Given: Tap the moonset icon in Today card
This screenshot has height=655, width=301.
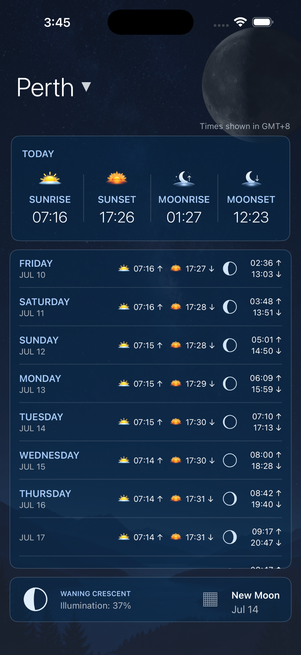Looking at the screenshot, I should (x=251, y=178).
